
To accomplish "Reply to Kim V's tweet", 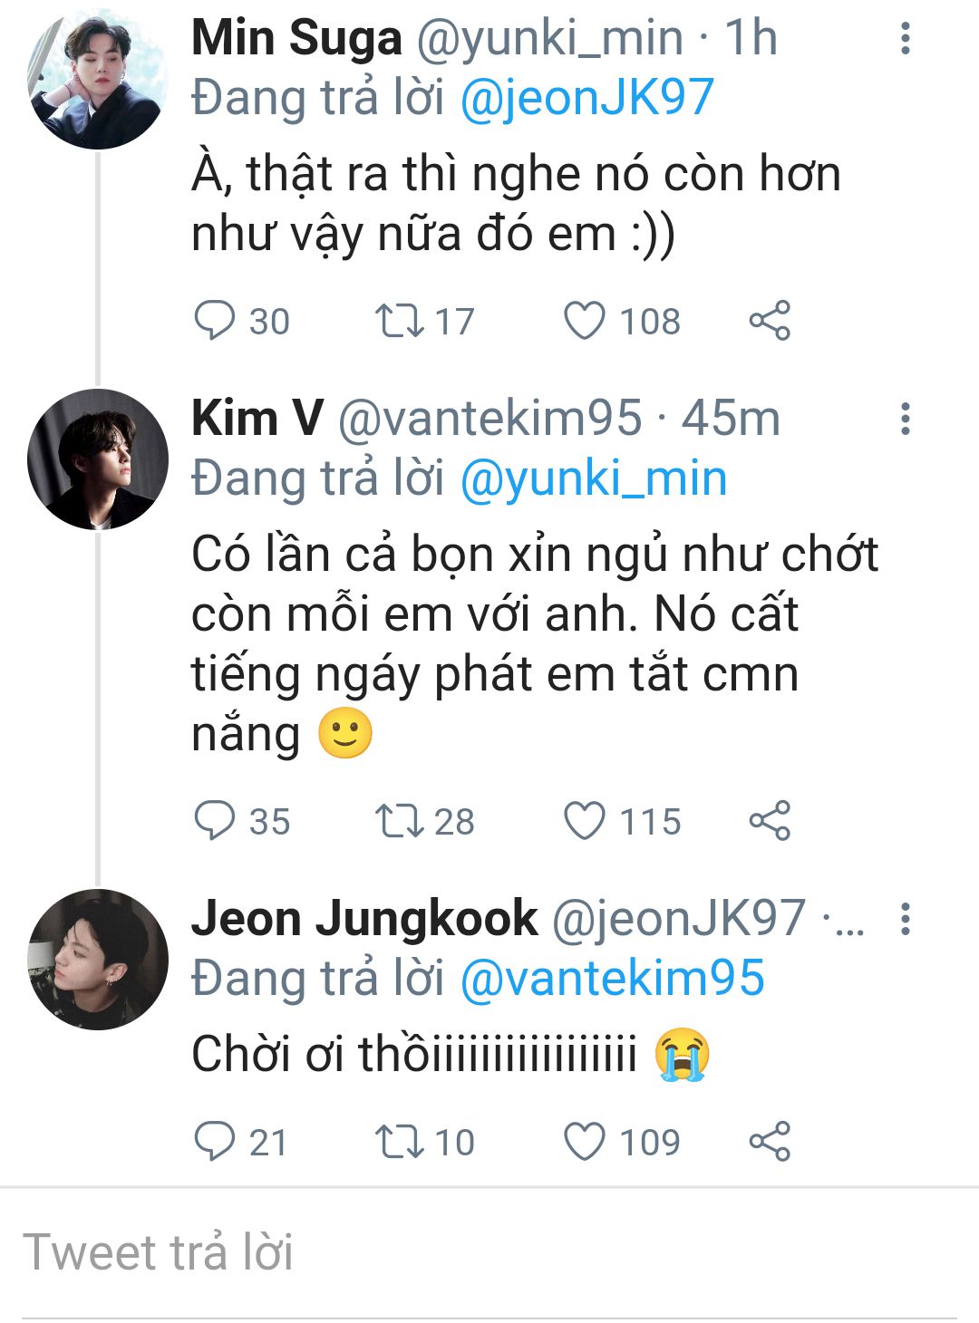I will 215,821.
